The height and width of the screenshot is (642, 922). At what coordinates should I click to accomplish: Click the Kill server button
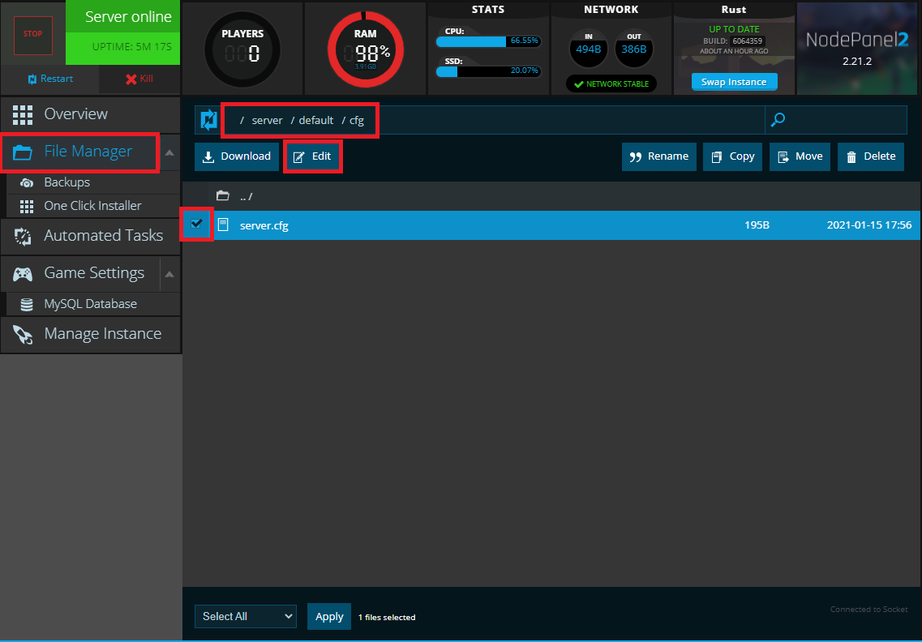coord(139,79)
